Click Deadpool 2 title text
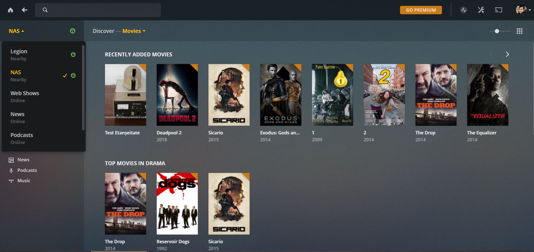Viewport: 534px width, 252px height. pyautogui.click(x=169, y=133)
